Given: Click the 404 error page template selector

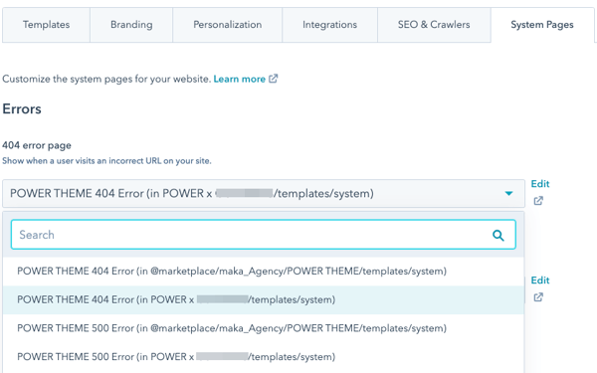Looking at the screenshot, I should (264, 193).
